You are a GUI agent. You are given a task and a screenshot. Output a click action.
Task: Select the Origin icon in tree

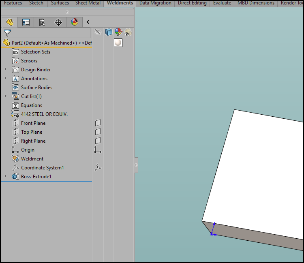[15, 150]
